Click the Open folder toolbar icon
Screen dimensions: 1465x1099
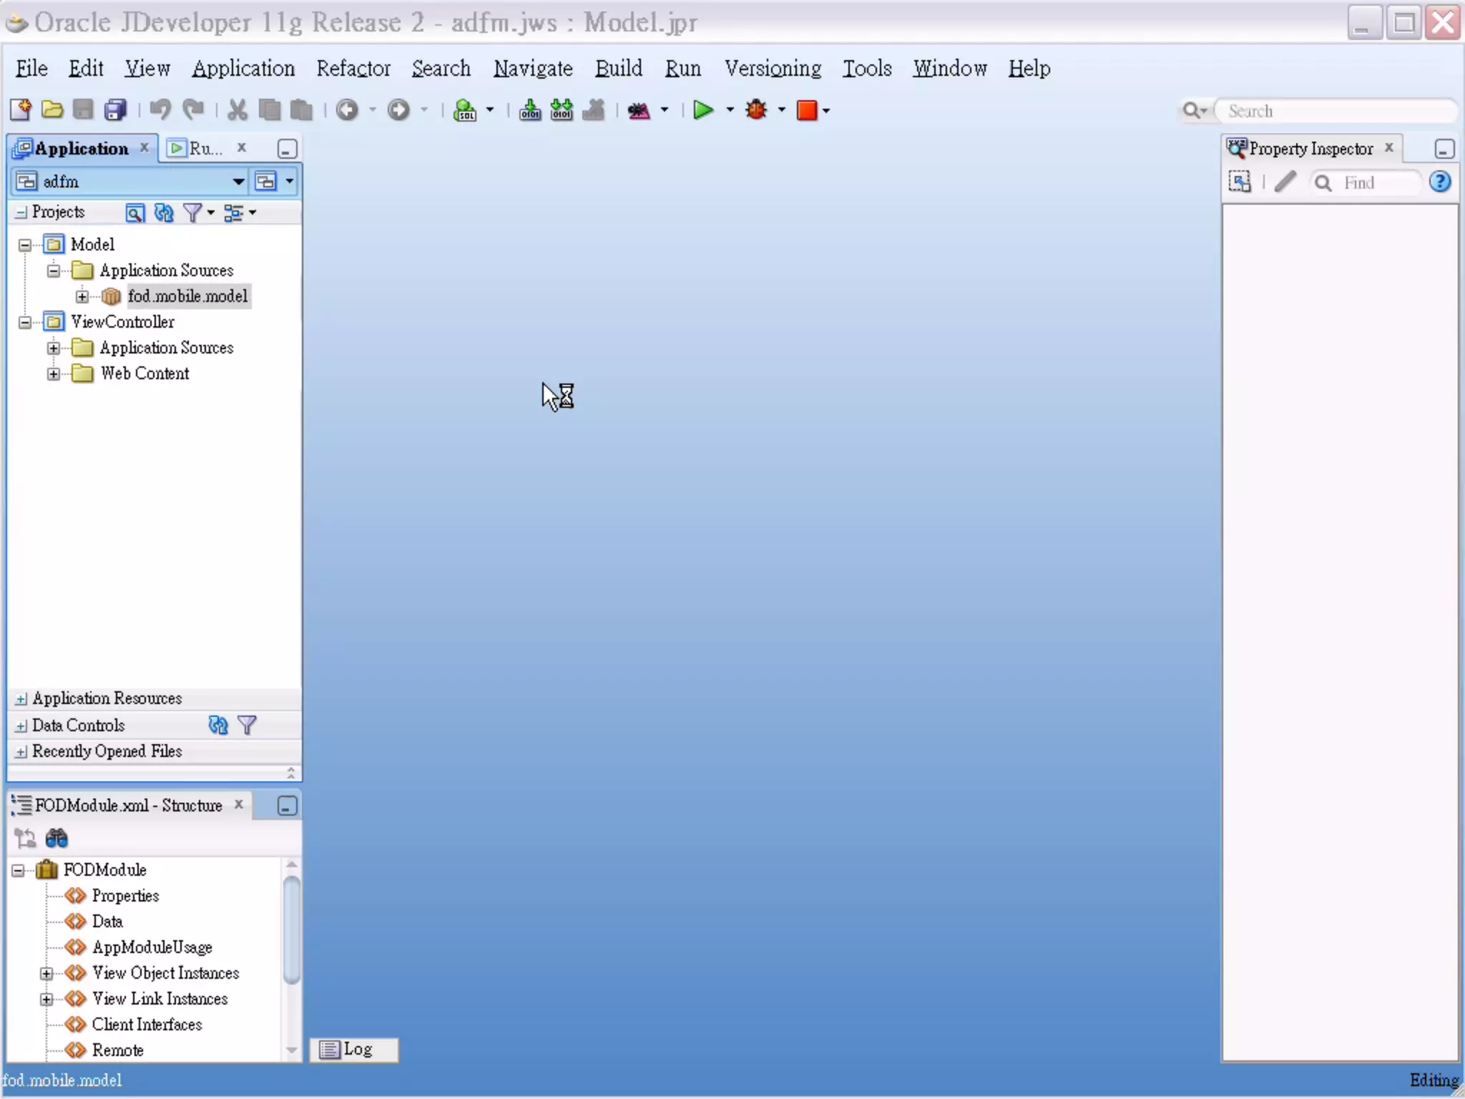pos(52,110)
